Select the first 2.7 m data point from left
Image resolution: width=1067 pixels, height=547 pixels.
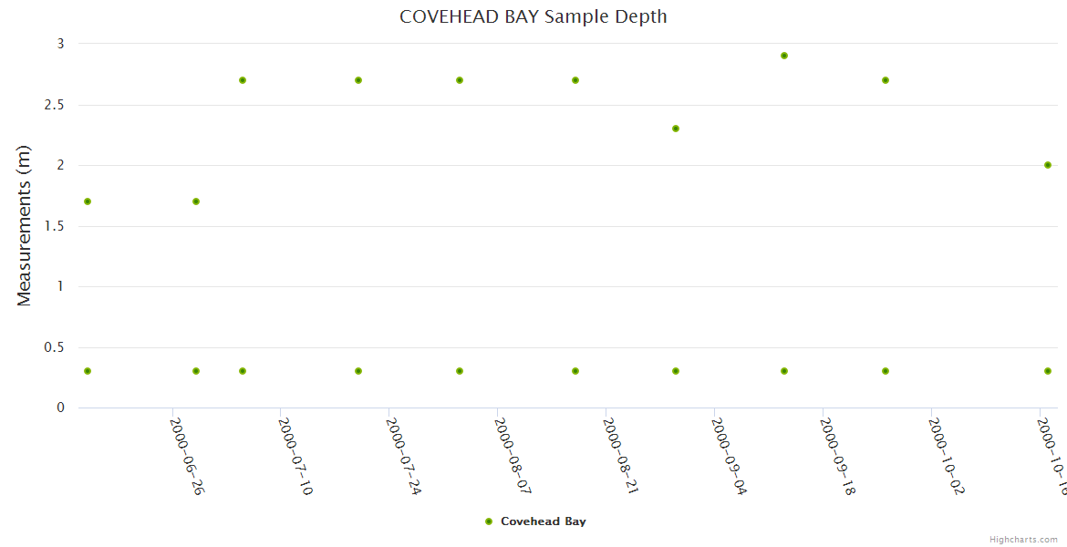[x=243, y=80]
